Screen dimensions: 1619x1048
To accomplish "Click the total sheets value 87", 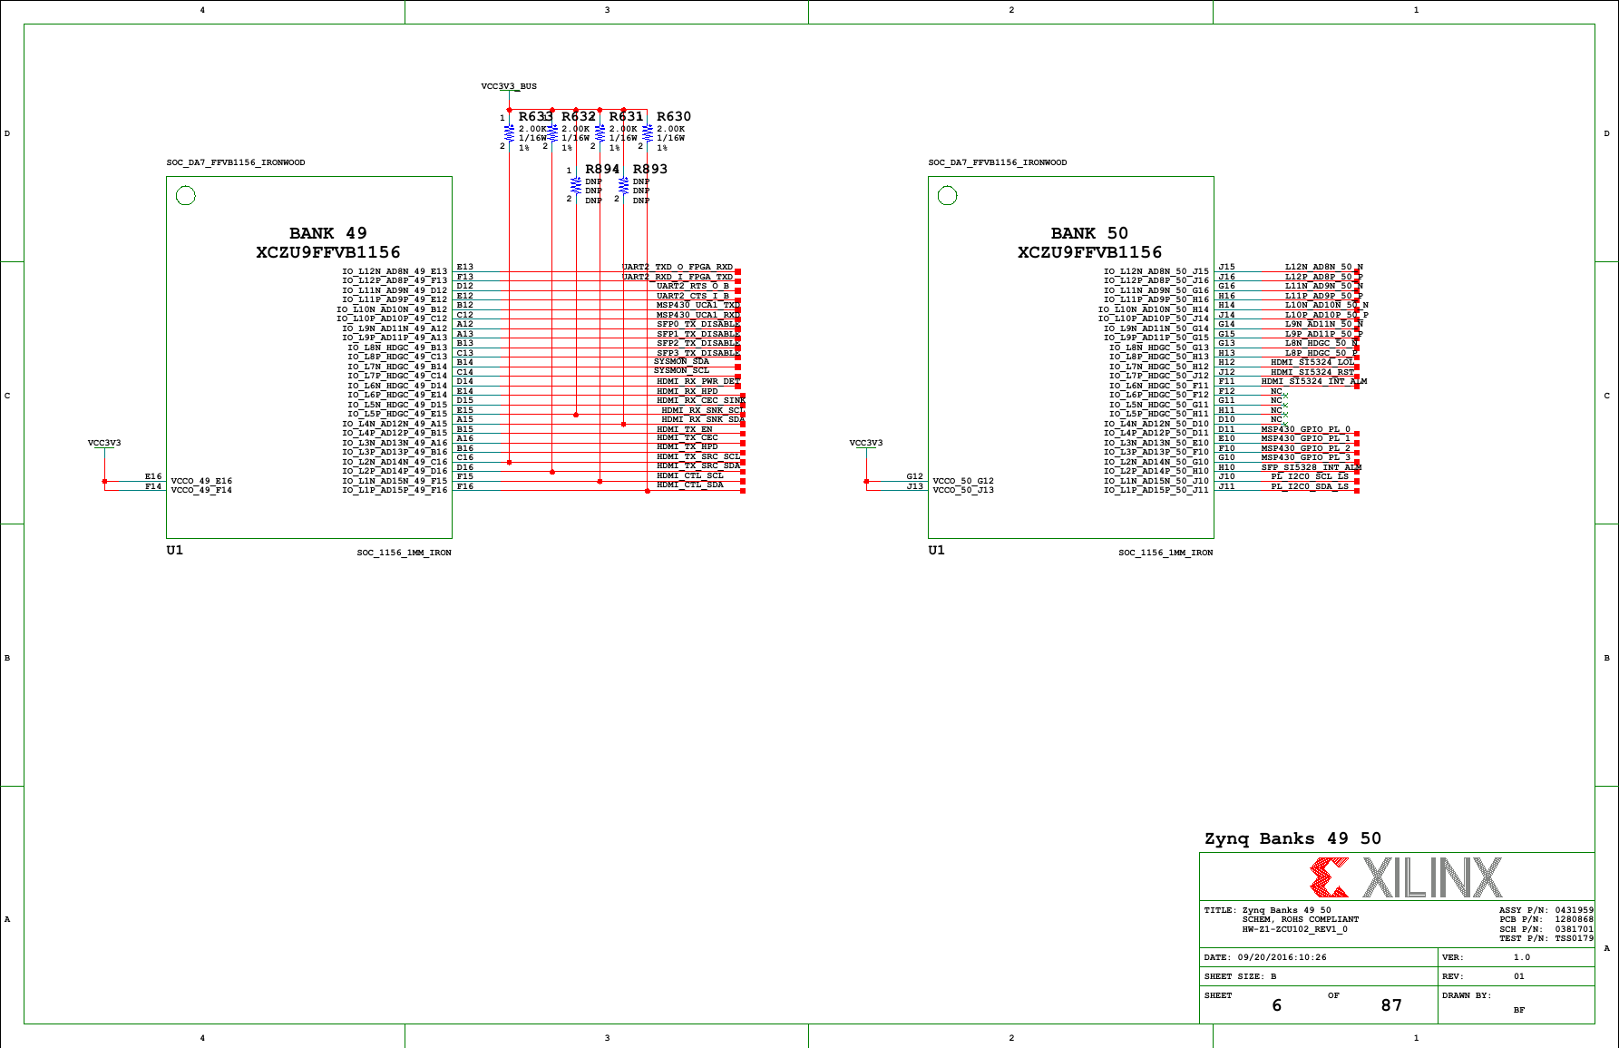I will click(1391, 1005).
